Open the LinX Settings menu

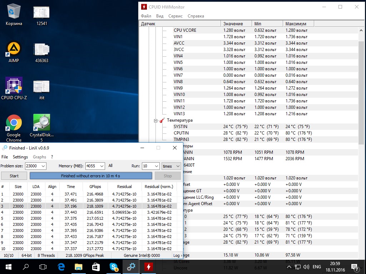tap(20, 157)
